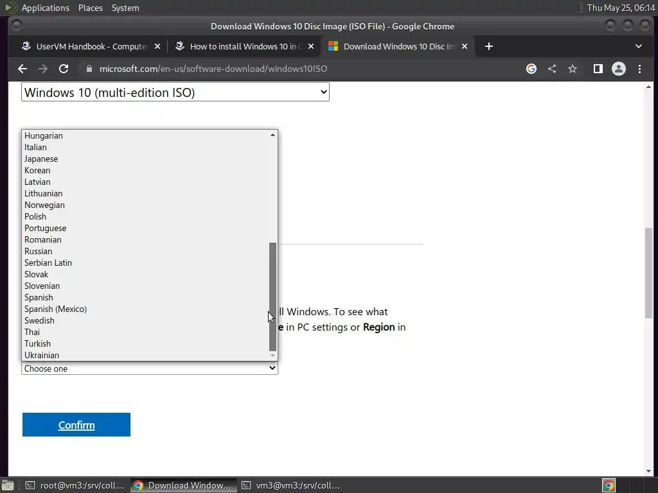The image size is (658, 493).
Task: Select Italian from the language list
Action: coord(146,147)
